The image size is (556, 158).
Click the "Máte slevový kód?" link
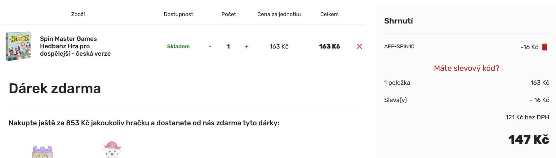point(466,68)
